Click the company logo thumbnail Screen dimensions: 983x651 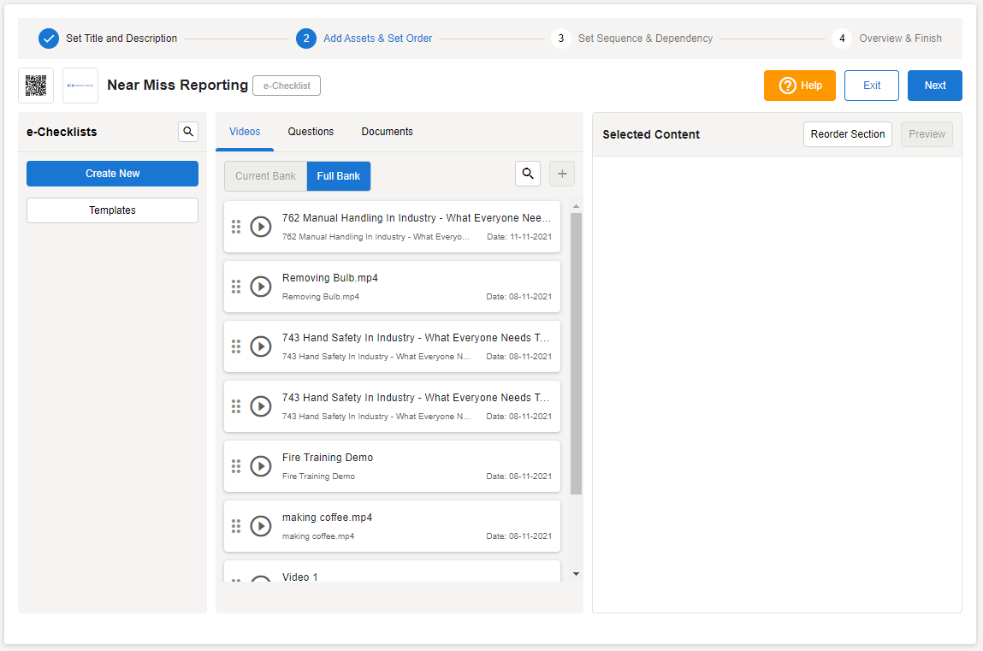(80, 86)
